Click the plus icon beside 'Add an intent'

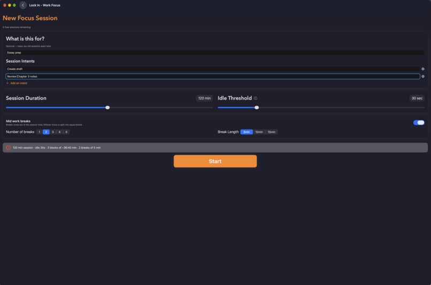click(7, 83)
